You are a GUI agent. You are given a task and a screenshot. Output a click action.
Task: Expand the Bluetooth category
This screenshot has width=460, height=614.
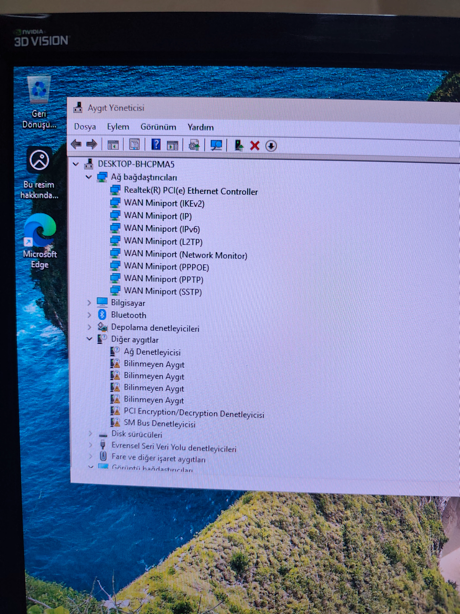click(x=89, y=315)
